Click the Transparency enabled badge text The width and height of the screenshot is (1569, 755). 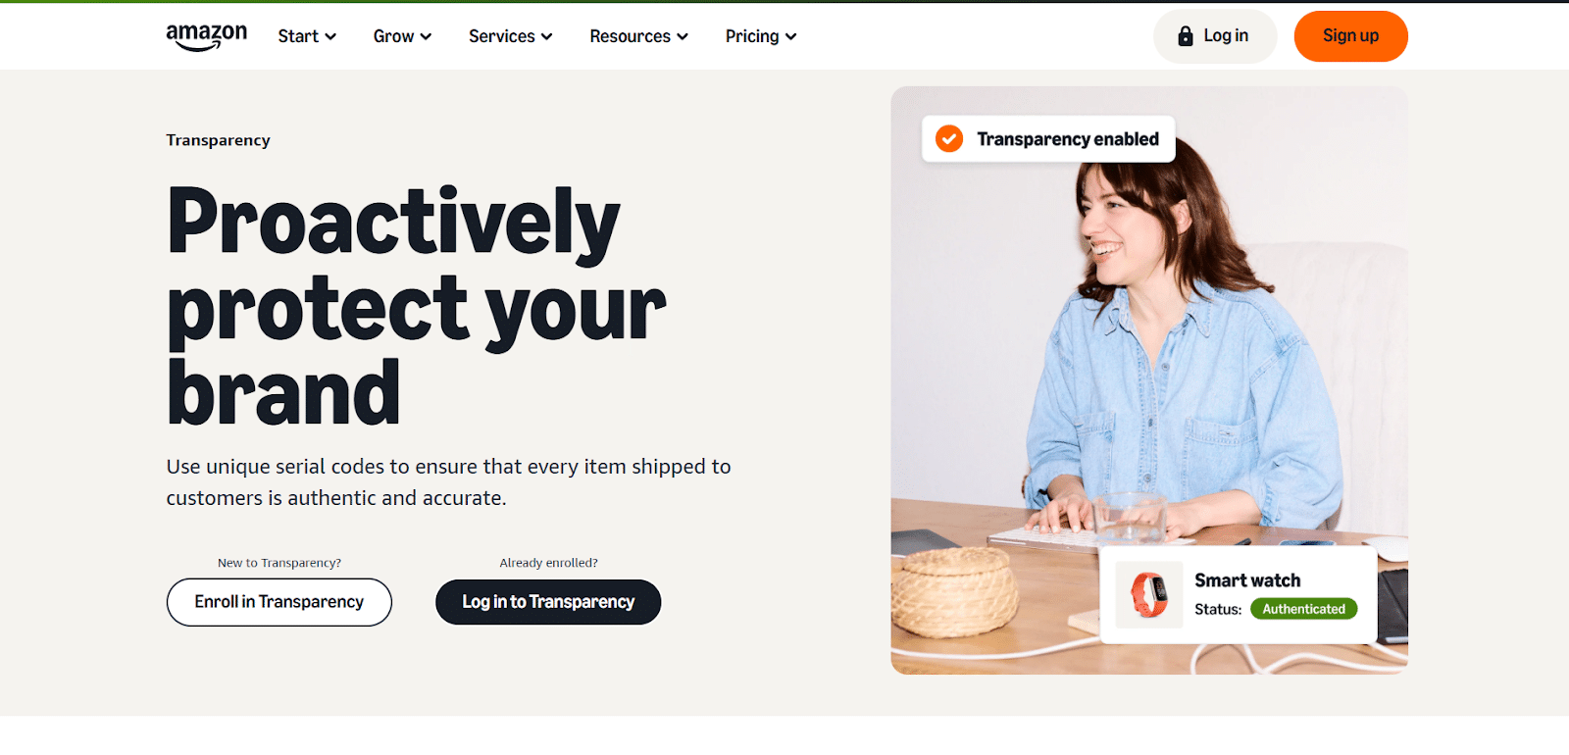1068,139
